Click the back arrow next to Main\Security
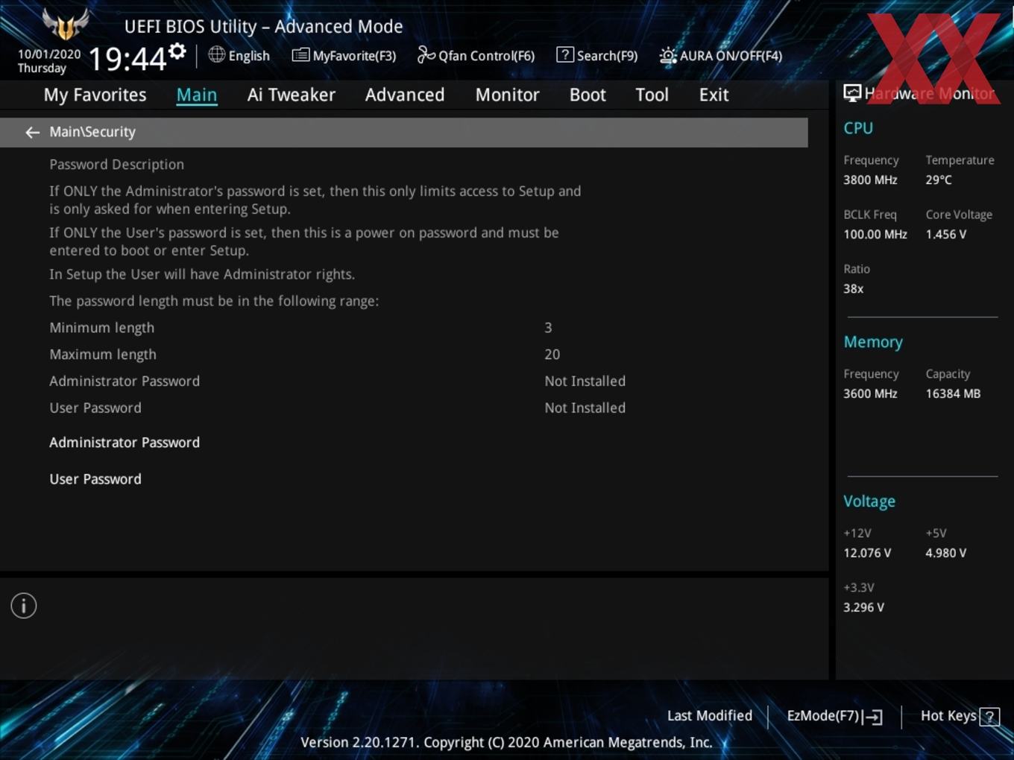 pyautogui.click(x=32, y=133)
